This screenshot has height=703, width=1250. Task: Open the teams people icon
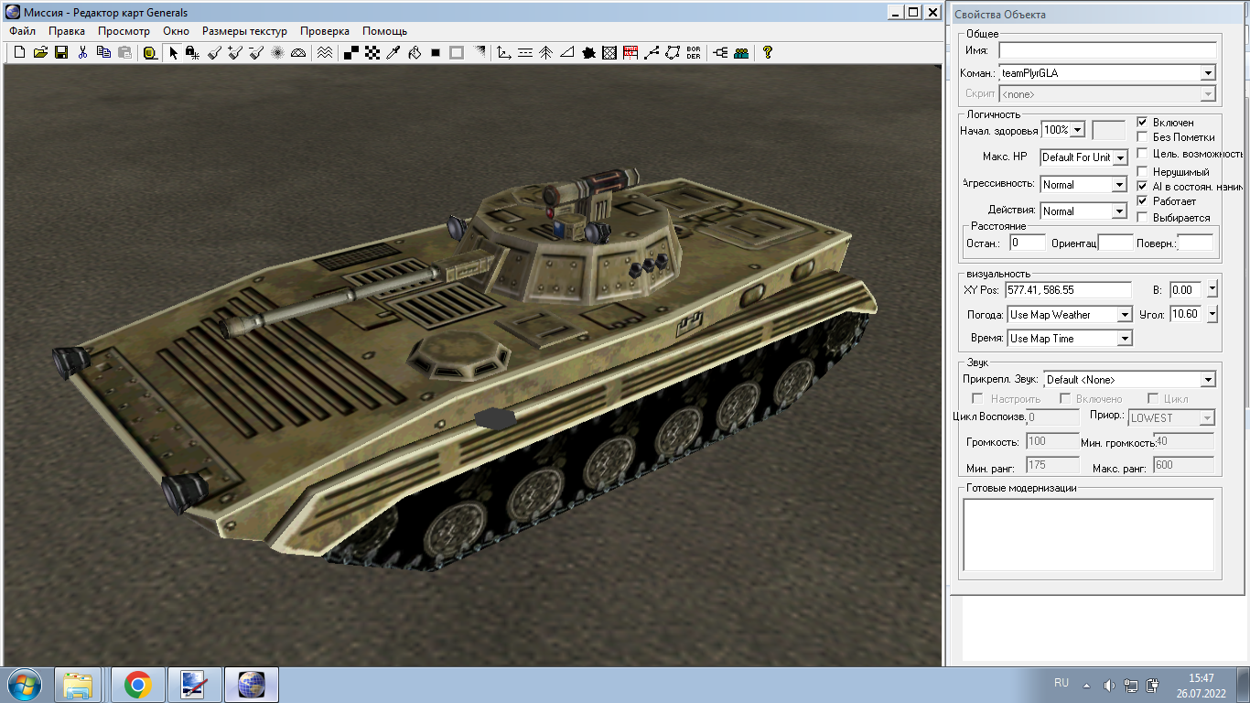pyautogui.click(x=741, y=52)
